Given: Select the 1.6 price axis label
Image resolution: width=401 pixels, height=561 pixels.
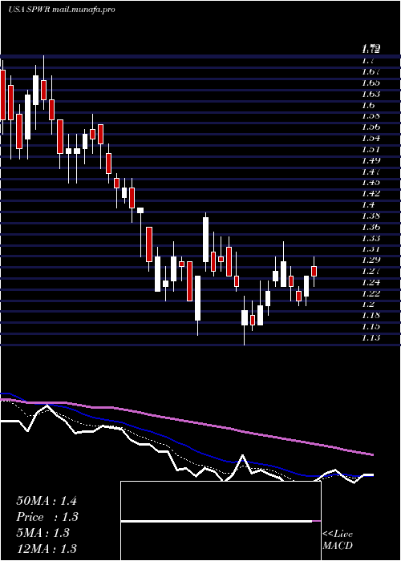Looking at the screenshot, I should 368,105.
